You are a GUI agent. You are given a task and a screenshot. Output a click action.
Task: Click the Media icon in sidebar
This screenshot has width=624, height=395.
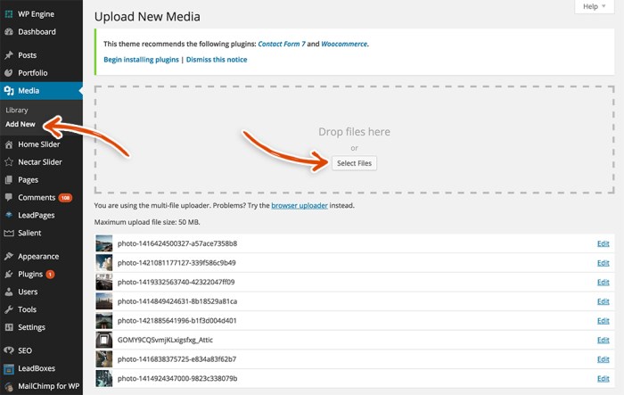coord(9,91)
